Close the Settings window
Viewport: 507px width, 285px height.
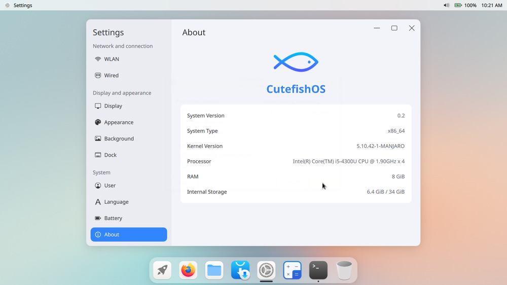pyautogui.click(x=412, y=28)
